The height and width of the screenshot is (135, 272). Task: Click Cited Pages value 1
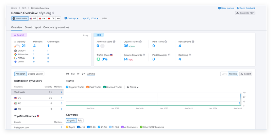[x=48, y=46]
